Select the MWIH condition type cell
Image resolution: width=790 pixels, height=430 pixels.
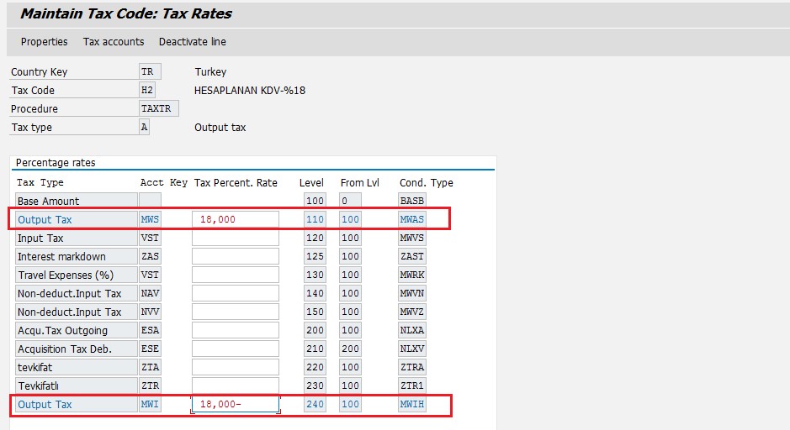coord(412,404)
